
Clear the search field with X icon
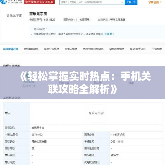click(122, 2)
